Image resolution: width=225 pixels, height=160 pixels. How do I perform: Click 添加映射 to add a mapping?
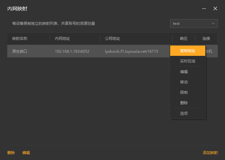[x=210, y=153]
